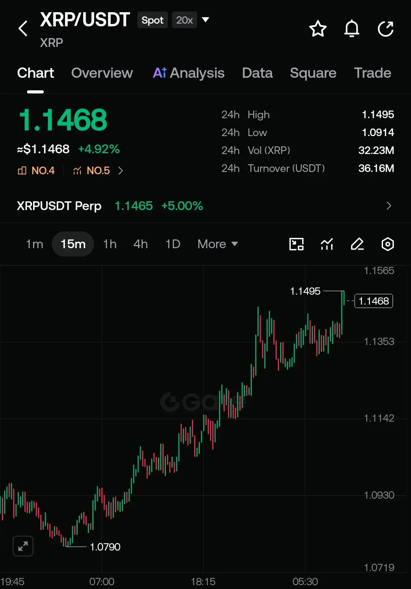Expand the More timeframes dropdown
This screenshot has height=589, width=411.
pos(218,244)
